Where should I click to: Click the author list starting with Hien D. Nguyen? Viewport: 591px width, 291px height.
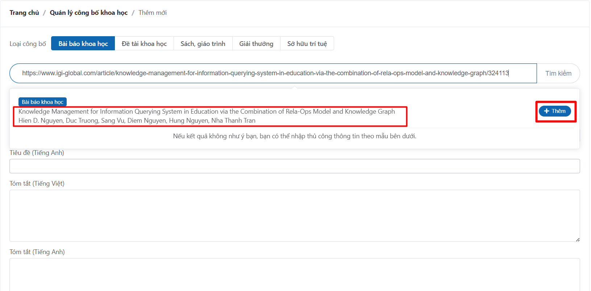coord(137,121)
